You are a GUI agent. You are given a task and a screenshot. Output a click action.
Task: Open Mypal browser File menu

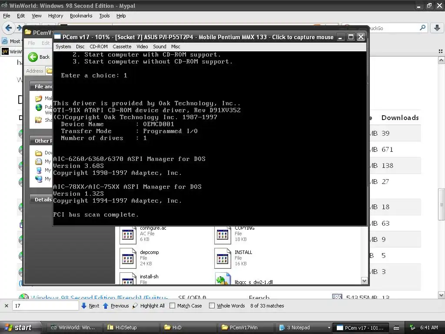7,16
